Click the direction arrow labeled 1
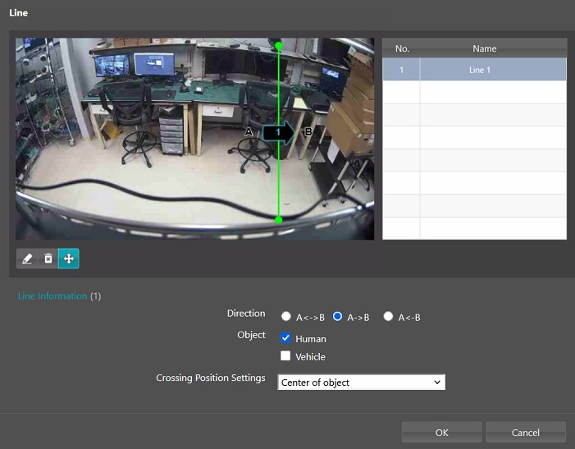The image size is (575, 449). [x=279, y=132]
